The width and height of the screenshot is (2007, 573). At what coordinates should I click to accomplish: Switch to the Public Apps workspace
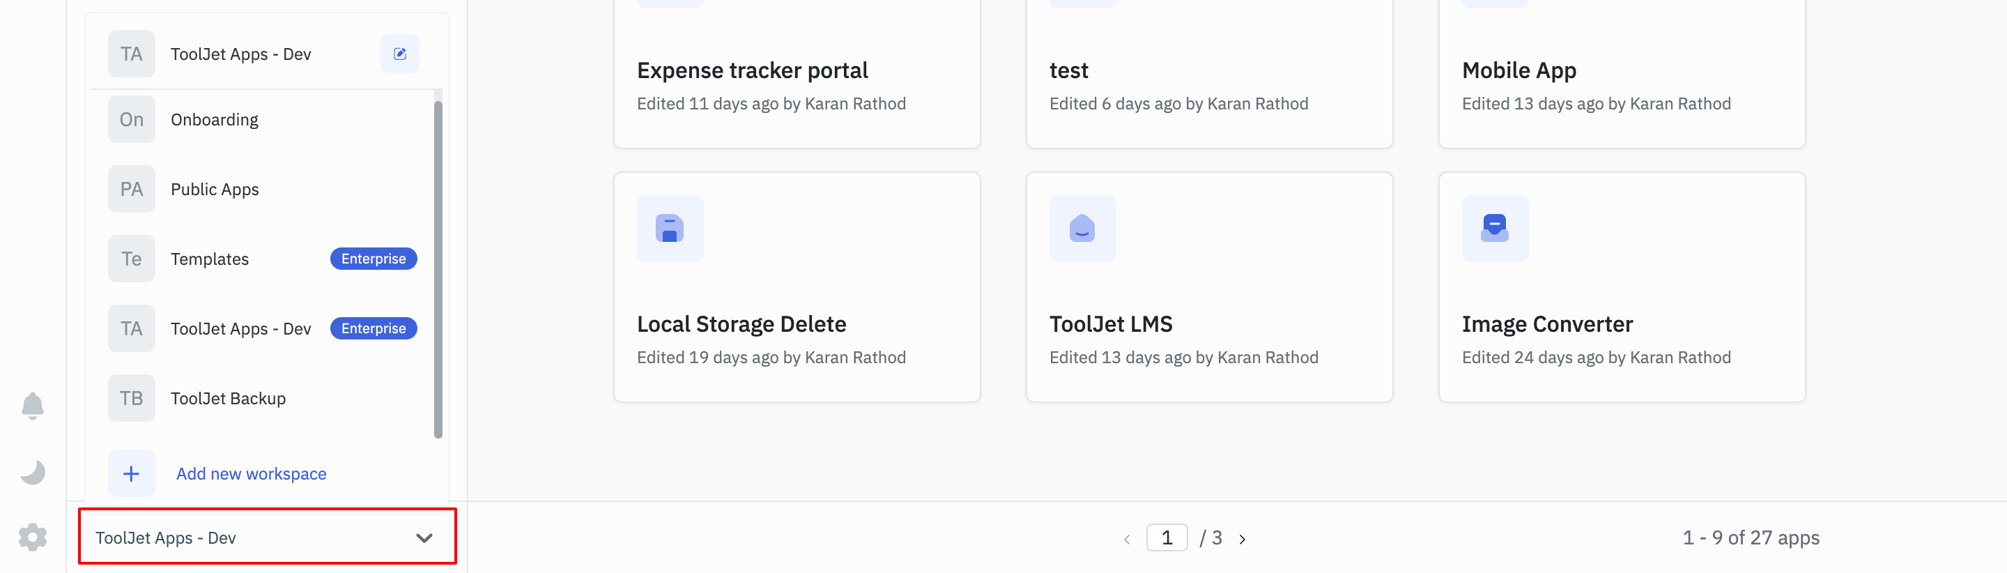214,190
